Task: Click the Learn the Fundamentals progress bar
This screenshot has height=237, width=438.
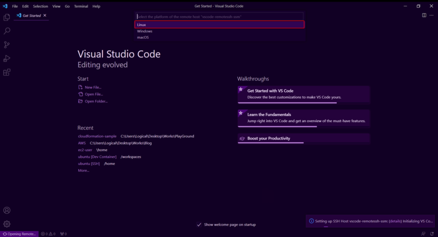Action: click(278, 126)
